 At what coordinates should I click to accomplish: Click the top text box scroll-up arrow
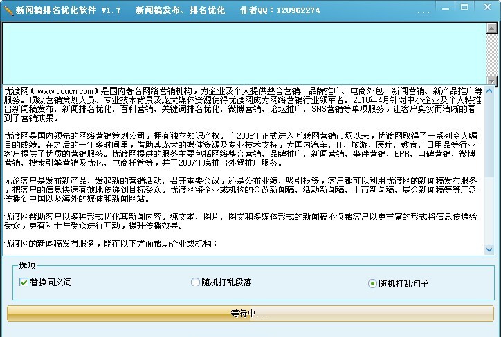click(x=492, y=29)
